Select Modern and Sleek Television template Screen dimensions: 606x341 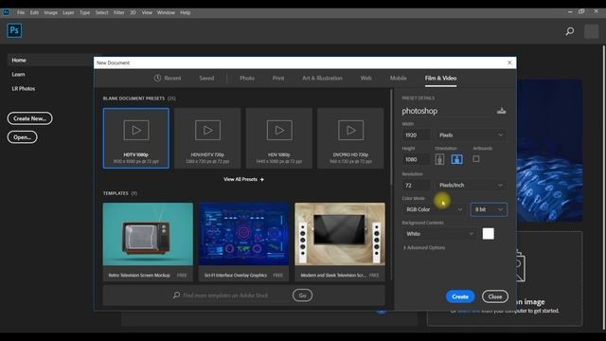(340, 242)
